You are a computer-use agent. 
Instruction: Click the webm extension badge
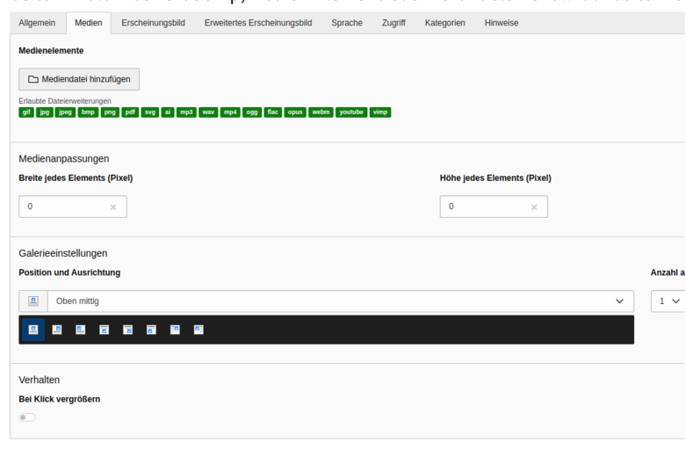coord(321,112)
